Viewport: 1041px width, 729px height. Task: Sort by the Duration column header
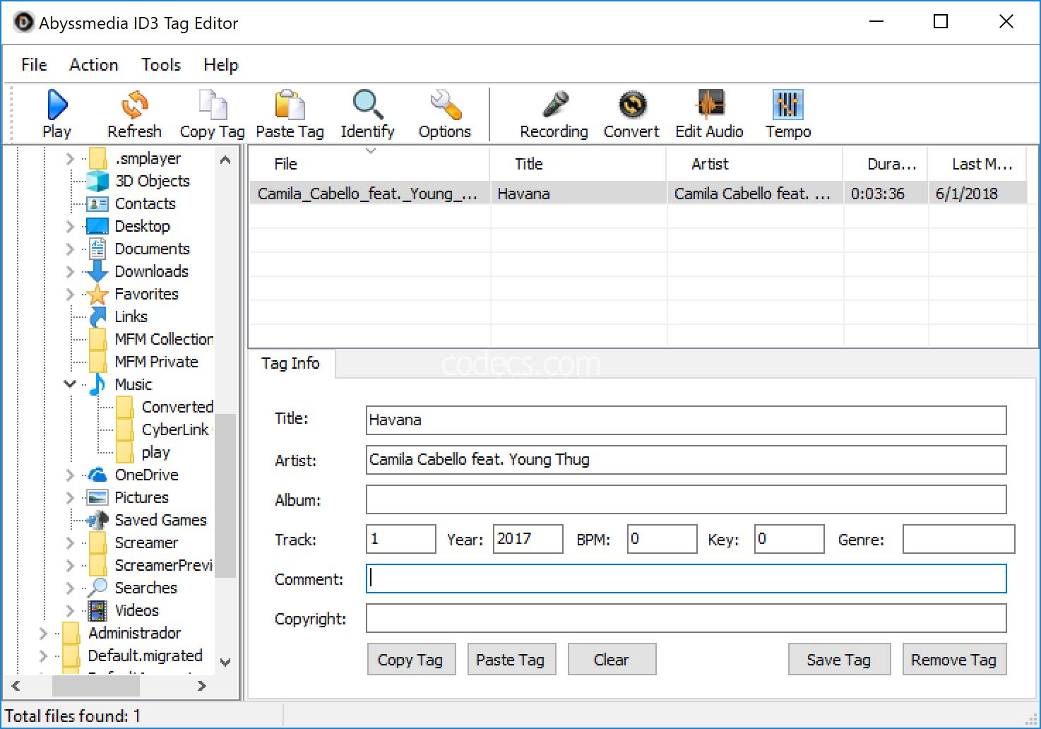click(x=885, y=164)
